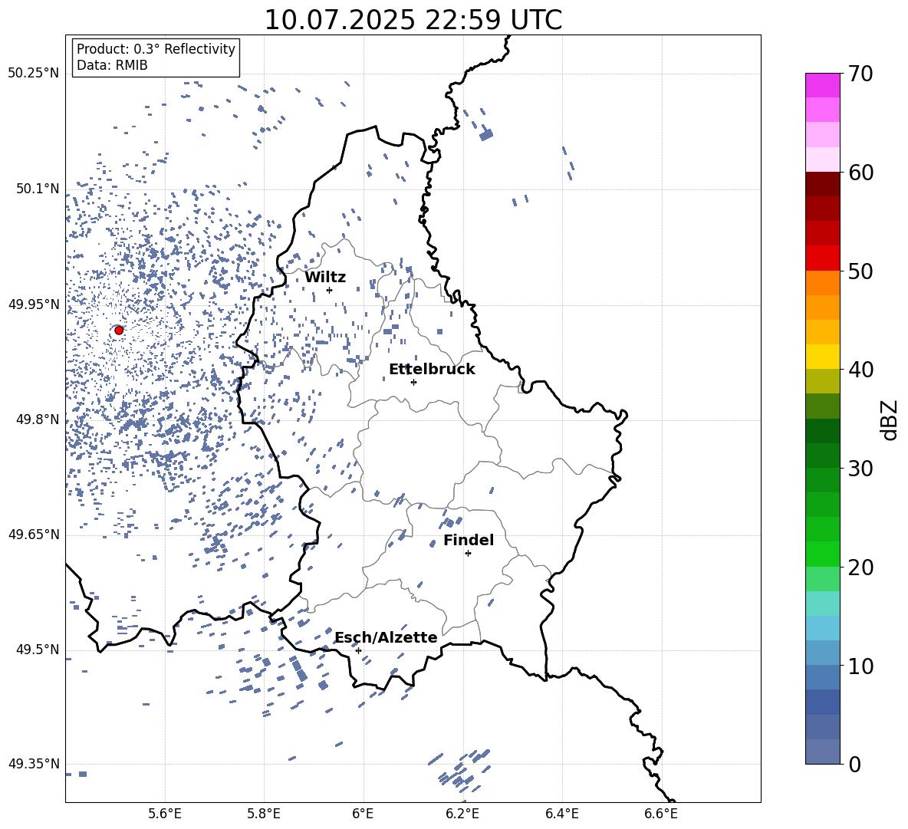The image size is (908, 829).
Task: Click the 5.8°E longitude label
Action: click(x=264, y=814)
